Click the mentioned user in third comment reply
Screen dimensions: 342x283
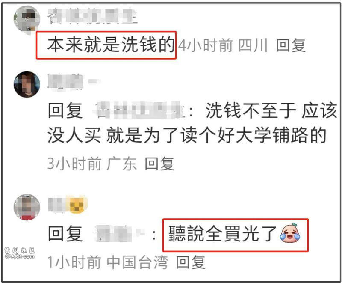pos(119,234)
